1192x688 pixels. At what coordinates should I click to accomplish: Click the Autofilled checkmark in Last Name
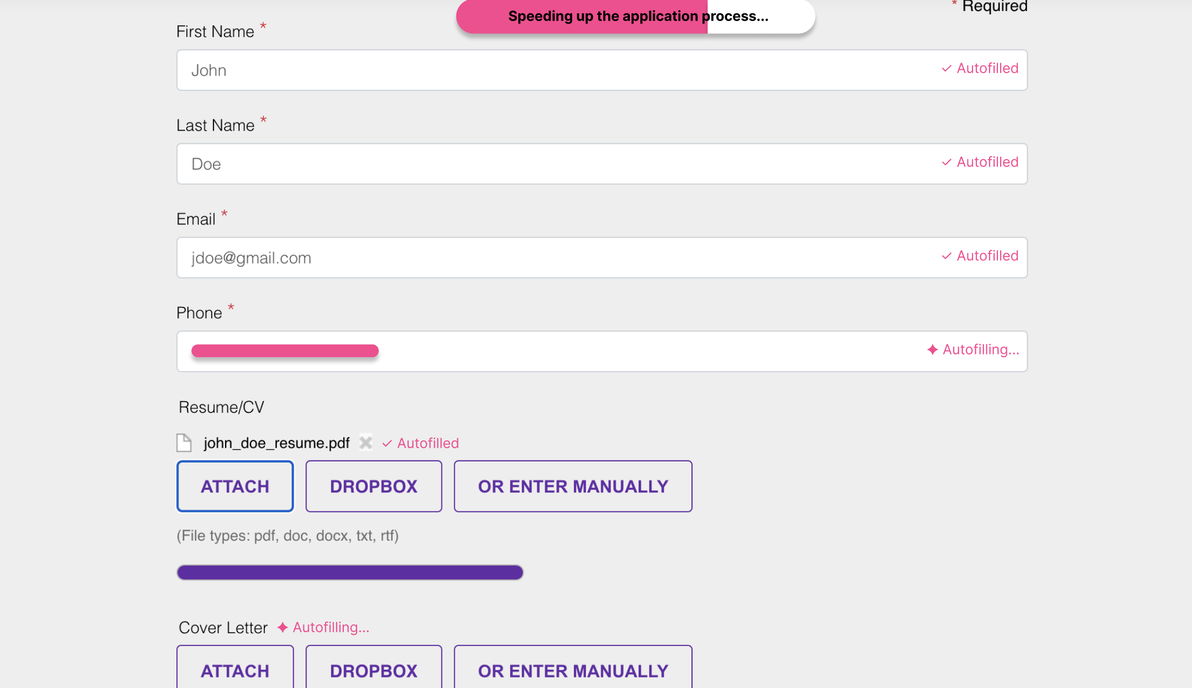pos(946,162)
